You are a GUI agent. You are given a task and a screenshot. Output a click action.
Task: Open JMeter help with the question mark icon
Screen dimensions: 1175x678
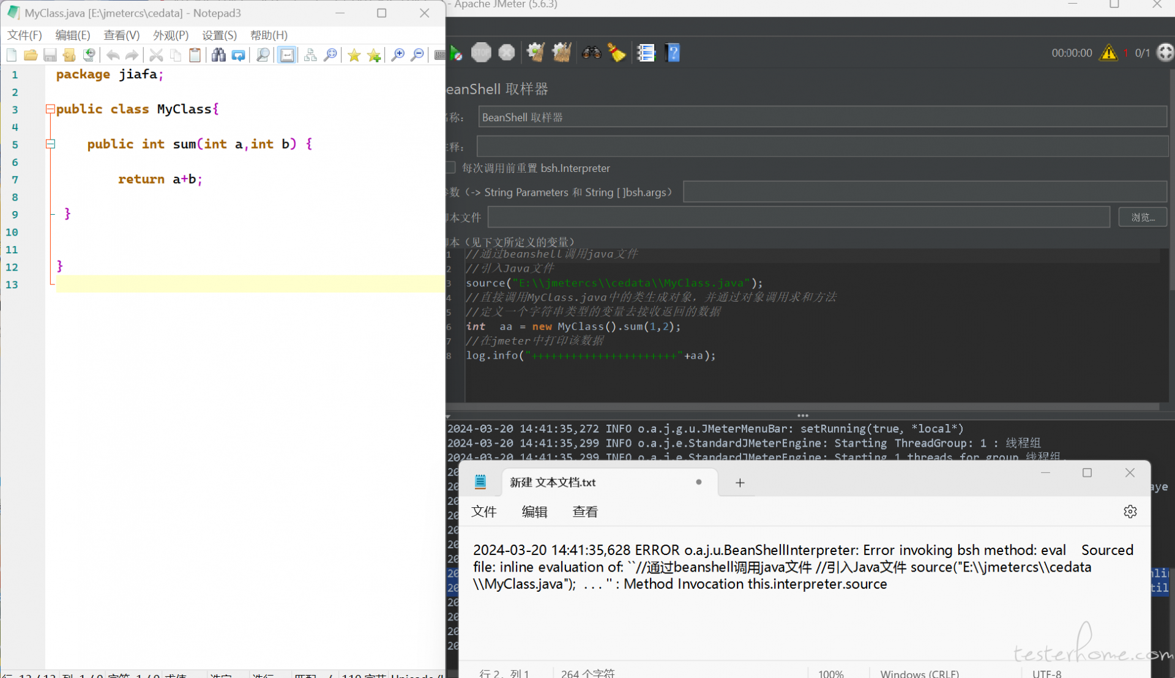tap(673, 53)
